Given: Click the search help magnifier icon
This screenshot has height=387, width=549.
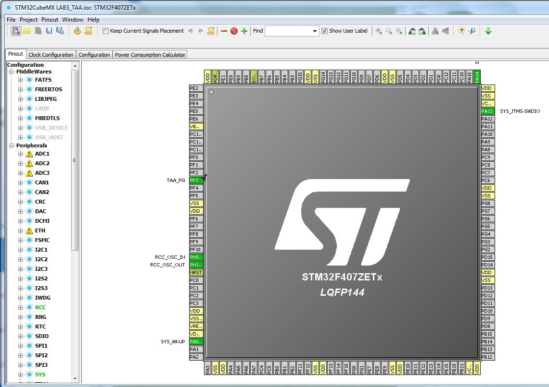Looking at the screenshot, I should click(x=472, y=31).
